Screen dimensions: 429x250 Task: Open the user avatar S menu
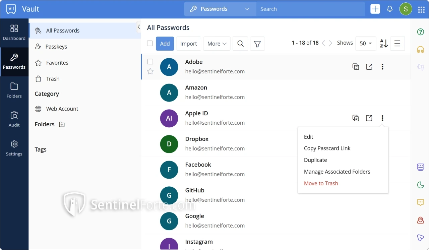click(x=406, y=9)
